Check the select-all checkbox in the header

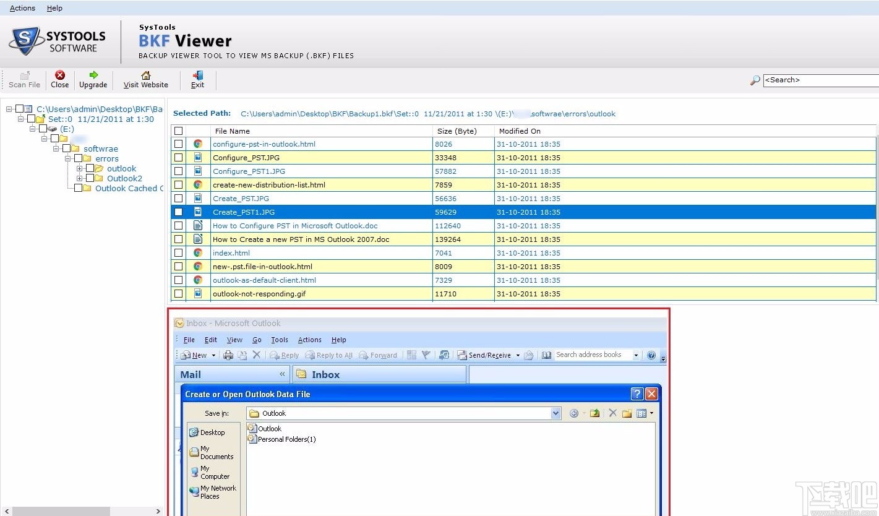[x=178, y=131]
